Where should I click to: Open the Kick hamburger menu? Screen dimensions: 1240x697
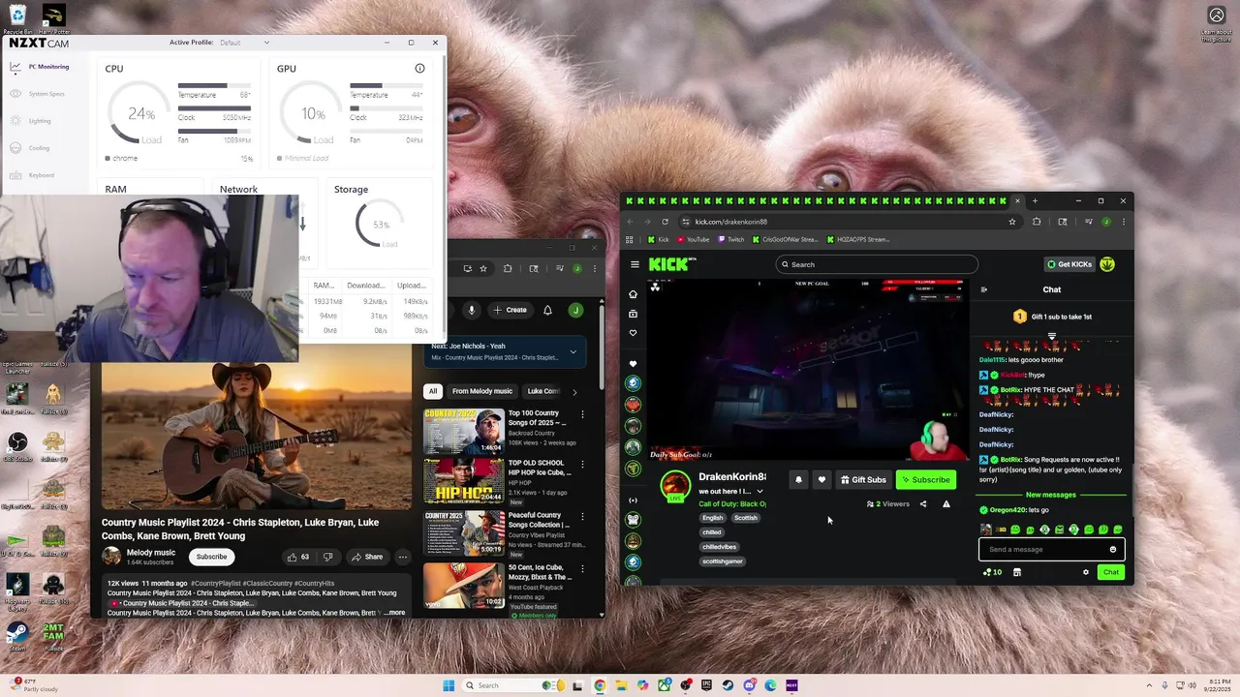(635, 264)
